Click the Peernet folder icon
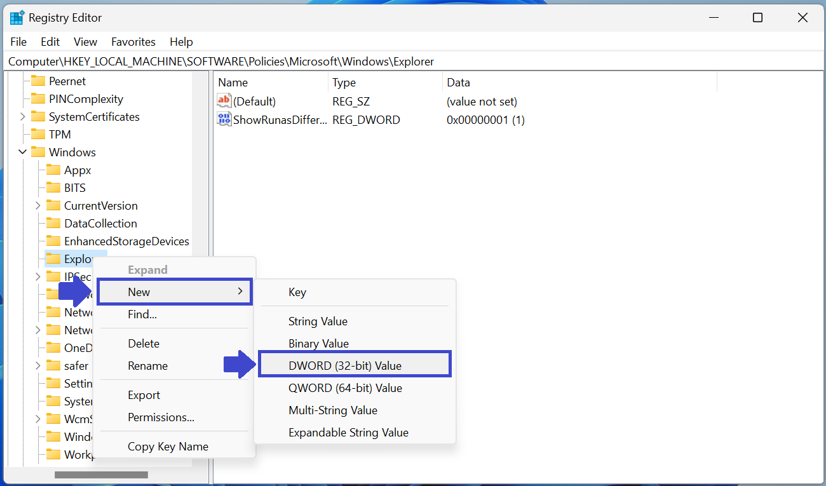The image size is (826, 486). 39,81
